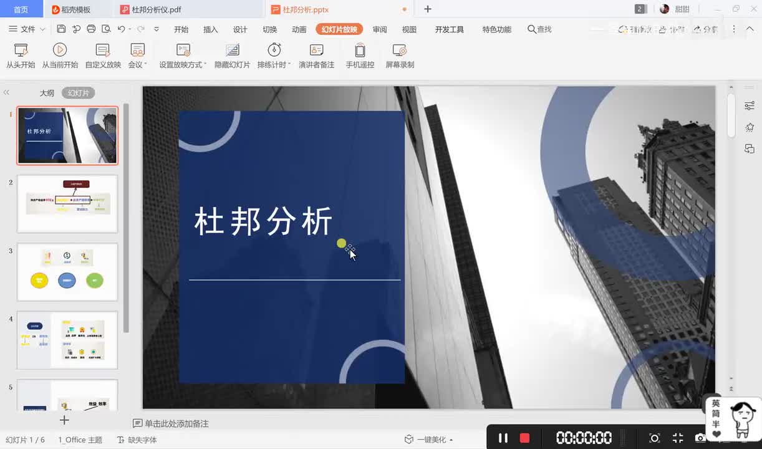Collapse slide panel with double chevron
This screenshot has width=762, height=449.
click(x=6, y=92)
